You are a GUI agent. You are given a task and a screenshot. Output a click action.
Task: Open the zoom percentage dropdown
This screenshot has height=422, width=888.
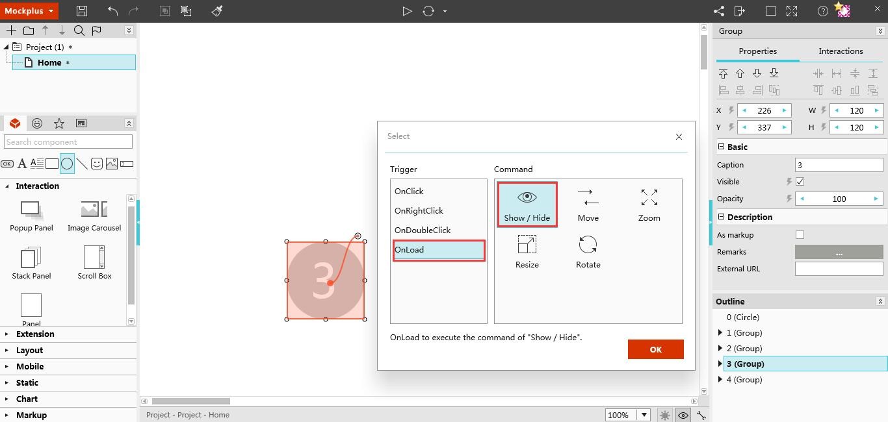[x=644, y=415]
